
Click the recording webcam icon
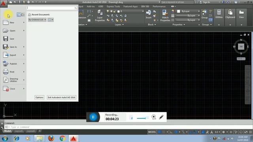pyautogui.click(x=154, y=117)
